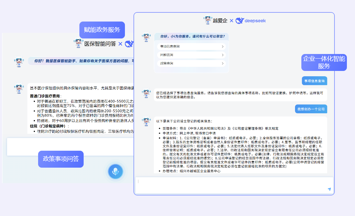Click robot avatar beside 公司设立登记 reply
Image resolution: width=355 pixels, height=216 pixels.
point(146,122)
